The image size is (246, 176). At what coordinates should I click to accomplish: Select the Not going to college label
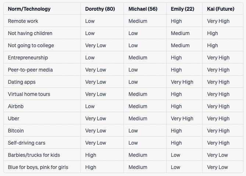coord(31,45)
